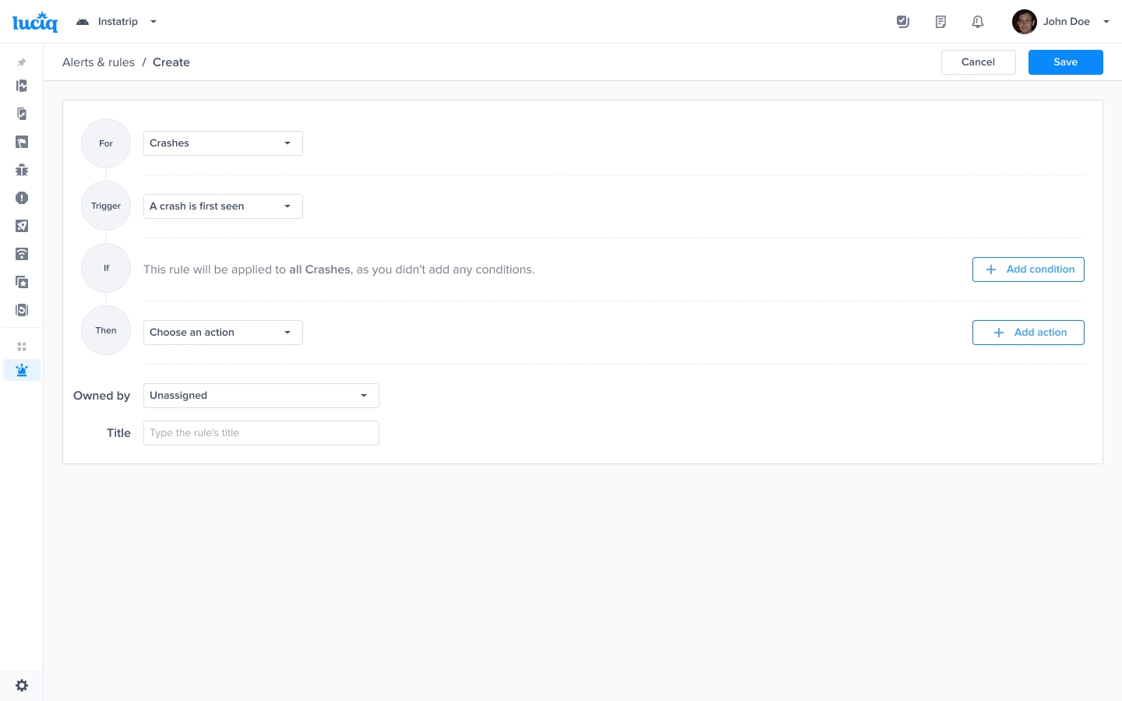Click the exclamation crash icon in sidebar
Image resolution: width=1122 pixels, height=701 pixels.
pyautogui.click(x=22, y=198)
